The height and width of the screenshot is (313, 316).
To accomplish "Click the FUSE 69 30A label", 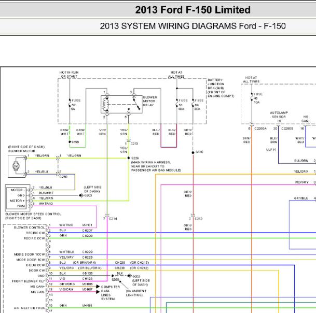I will [199, 105].
